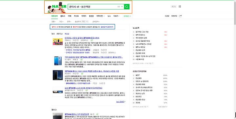Open the 영역 area dropdown
This screenshot has height=119, width=236.
click(69, 22)
